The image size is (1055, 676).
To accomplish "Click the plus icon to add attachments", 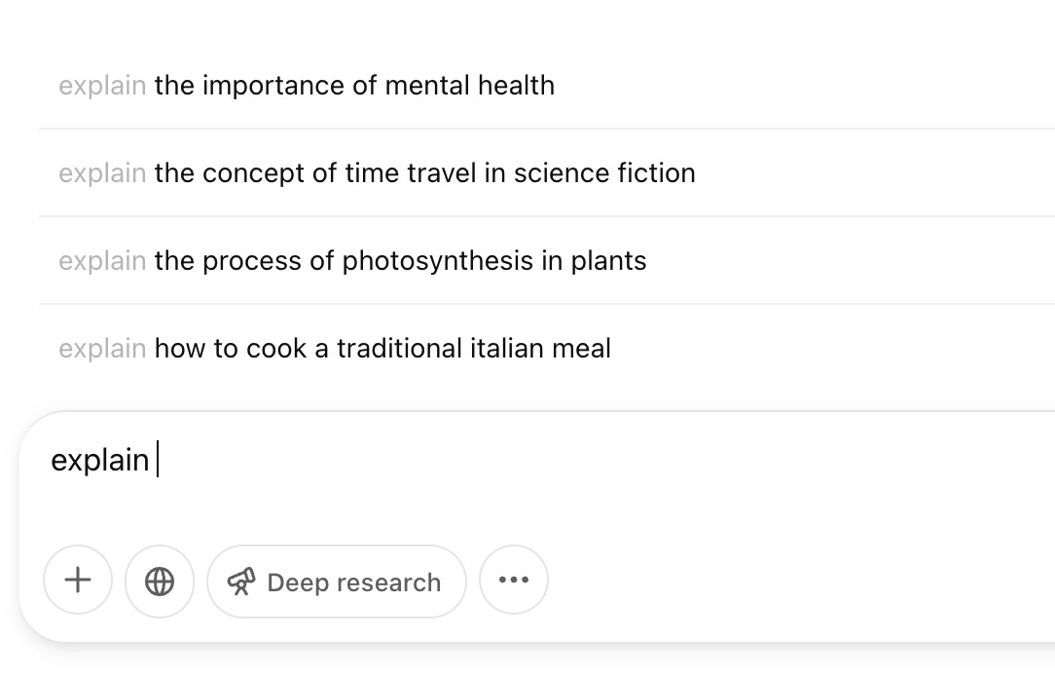I will (x=78, y=582).
